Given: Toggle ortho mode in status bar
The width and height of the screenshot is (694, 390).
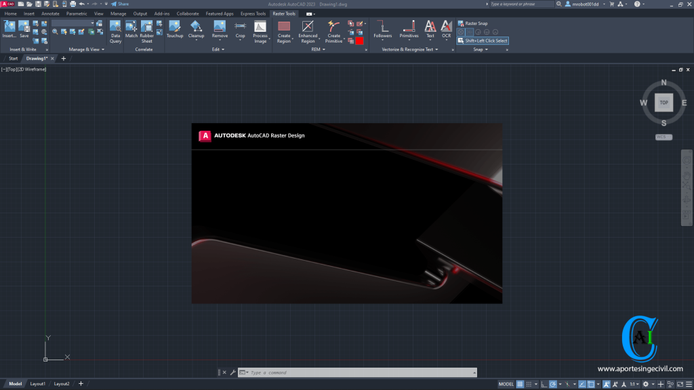Looking at the screenshot, I should [x=544, y=385].
